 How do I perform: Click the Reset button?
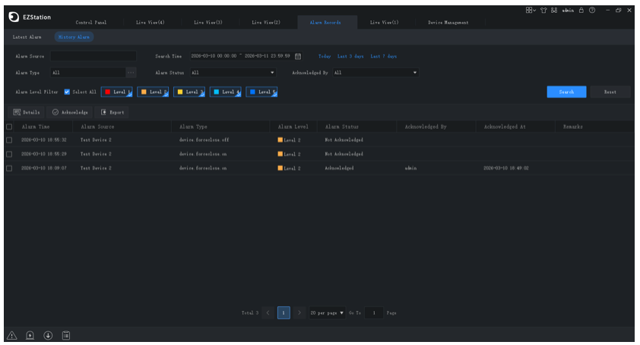point(610,92)
